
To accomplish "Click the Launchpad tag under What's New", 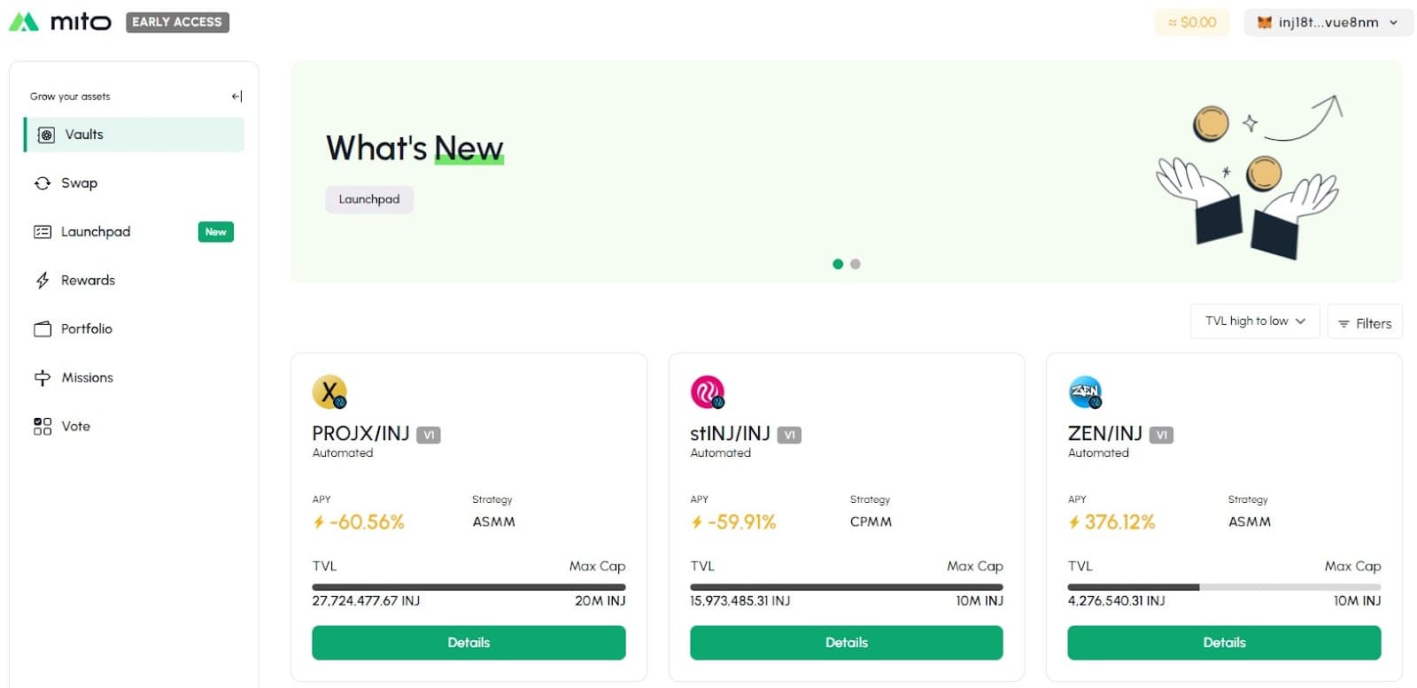I will point(369,199).
